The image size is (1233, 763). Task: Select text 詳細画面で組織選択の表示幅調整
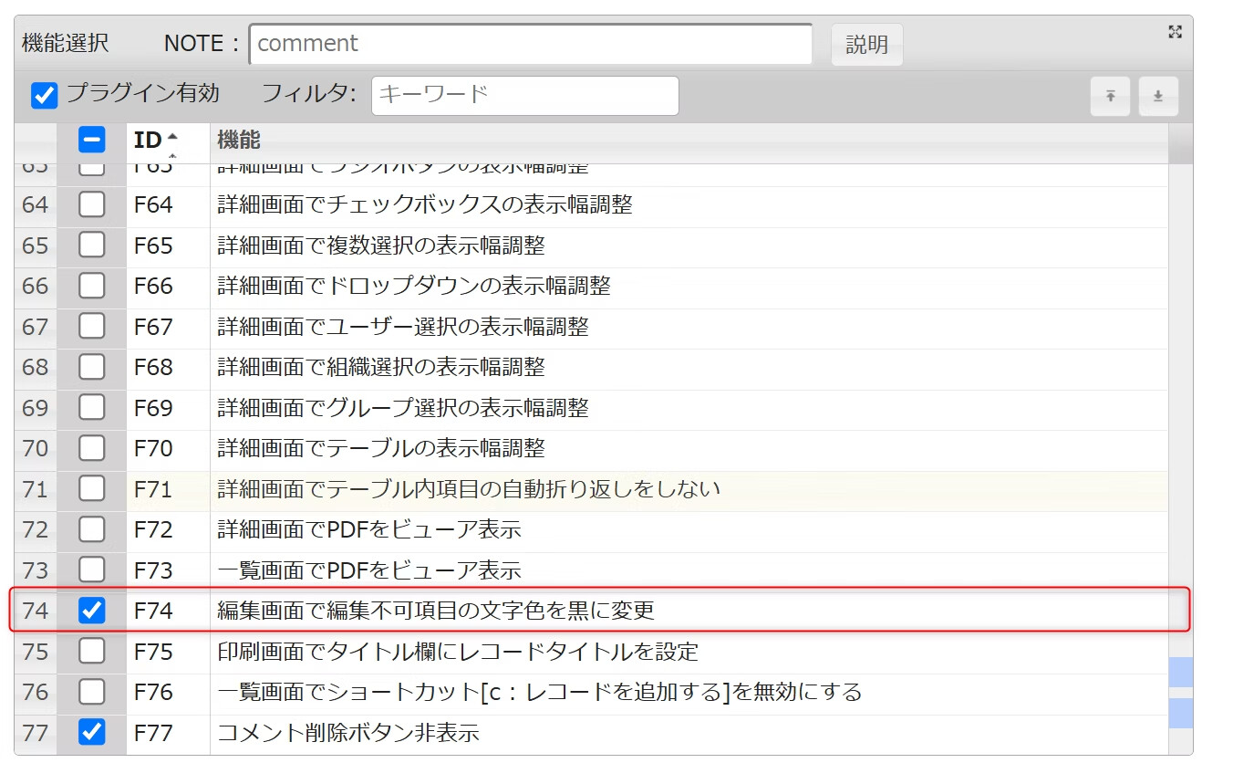click(381, 367)
